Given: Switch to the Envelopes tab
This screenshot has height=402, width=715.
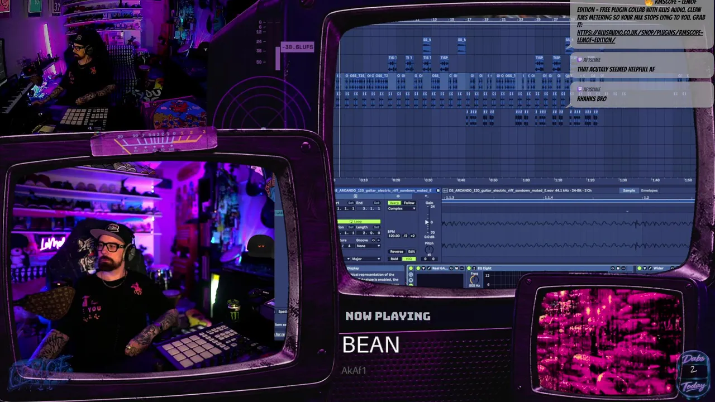Looking at the screenshot, I should pos(649,190).
